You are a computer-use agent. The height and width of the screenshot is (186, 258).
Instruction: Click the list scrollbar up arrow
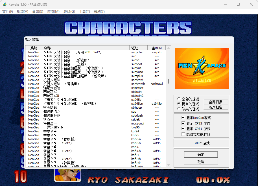coord(168,48)
